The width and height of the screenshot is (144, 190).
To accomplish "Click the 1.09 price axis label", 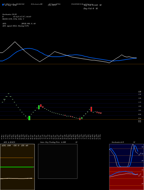I will tap(140, 106).
